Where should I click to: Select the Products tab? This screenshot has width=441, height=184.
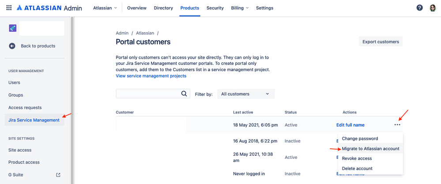[x=189, y=8]
